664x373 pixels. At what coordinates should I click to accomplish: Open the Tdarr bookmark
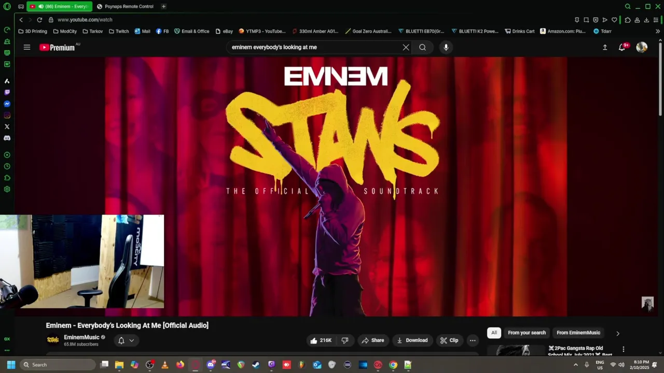pos(602,31)
